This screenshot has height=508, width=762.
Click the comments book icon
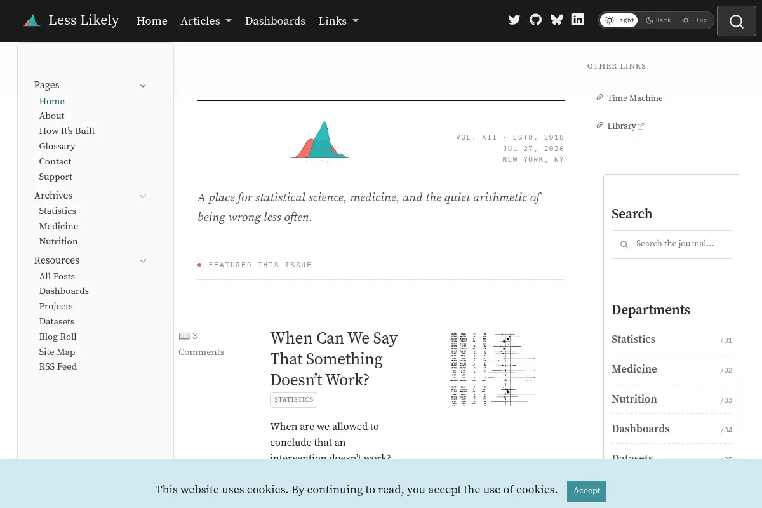pyautogui.click(x=184, y=336)
